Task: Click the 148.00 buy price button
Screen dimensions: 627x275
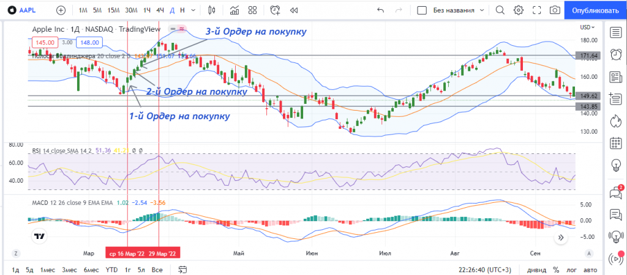Action: (89, 42)
